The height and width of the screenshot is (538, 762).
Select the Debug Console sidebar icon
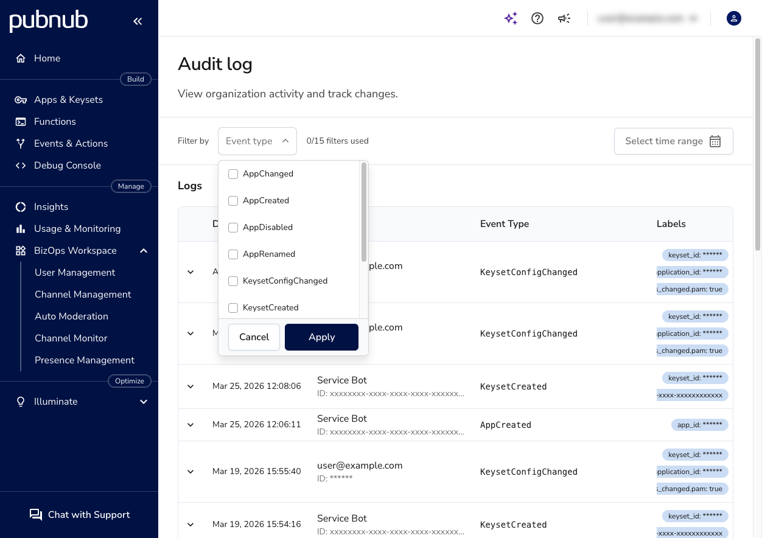tap(20, 165)
